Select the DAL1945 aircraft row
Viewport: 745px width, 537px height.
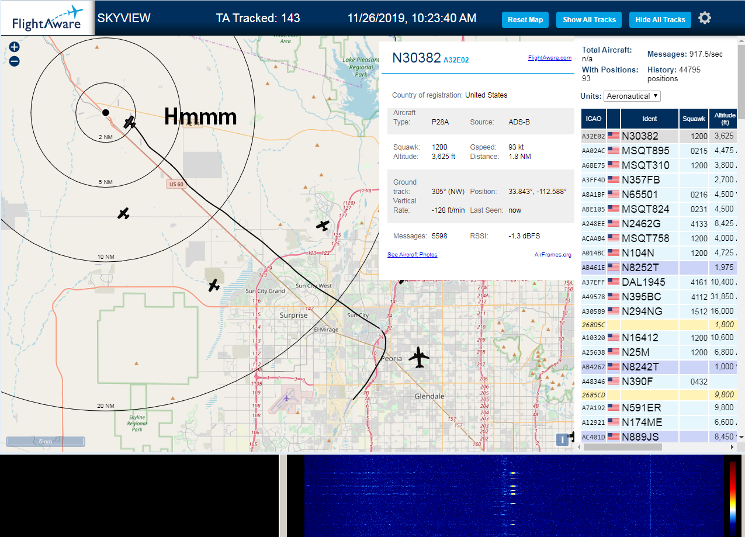tap(659, 282)
